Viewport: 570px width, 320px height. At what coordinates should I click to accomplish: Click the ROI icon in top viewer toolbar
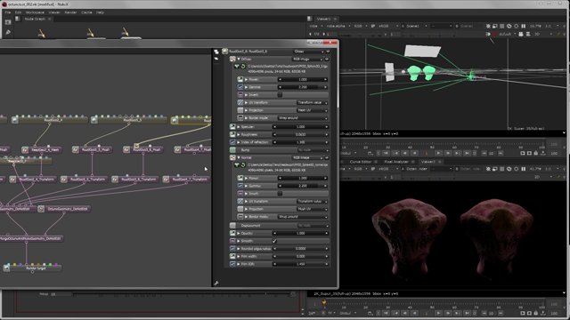pyautogui.click(x=495, y=26)
